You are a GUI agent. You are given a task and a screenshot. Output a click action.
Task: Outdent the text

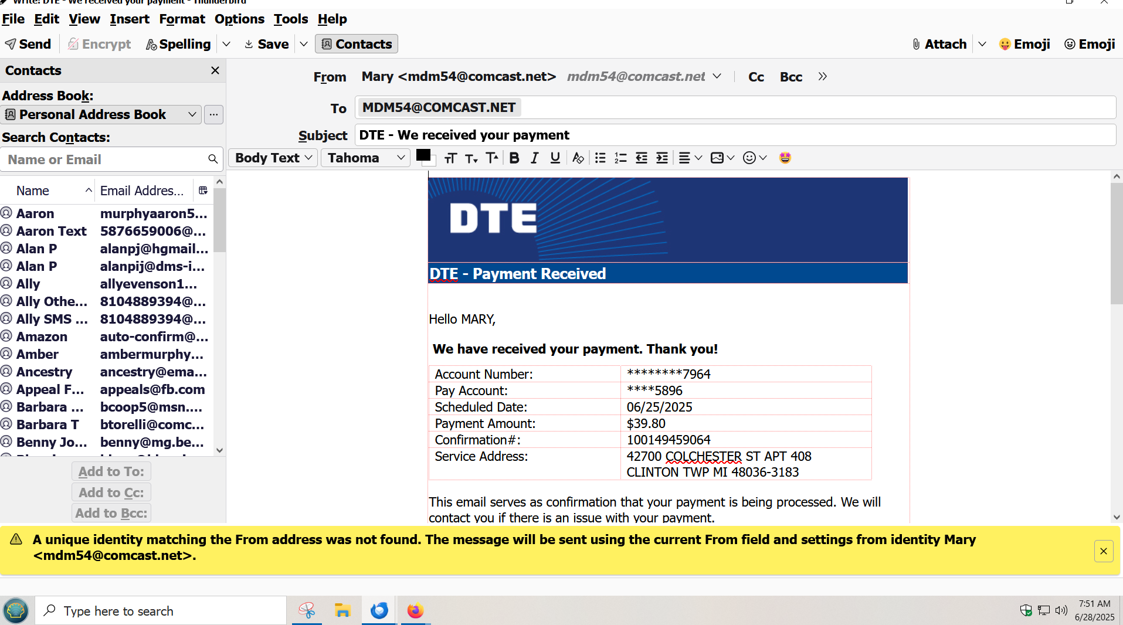click(x=642, y=158)
